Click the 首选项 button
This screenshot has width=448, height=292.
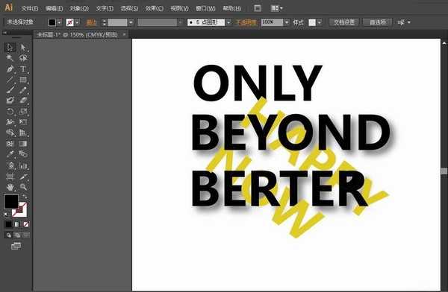point(377,22)
